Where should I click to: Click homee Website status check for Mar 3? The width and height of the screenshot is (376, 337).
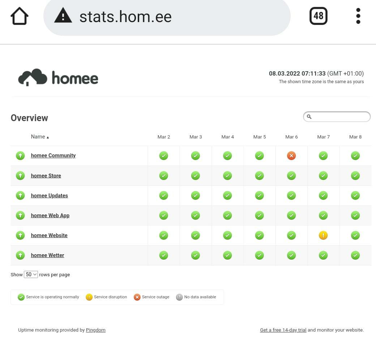click(x=196, y=235)
